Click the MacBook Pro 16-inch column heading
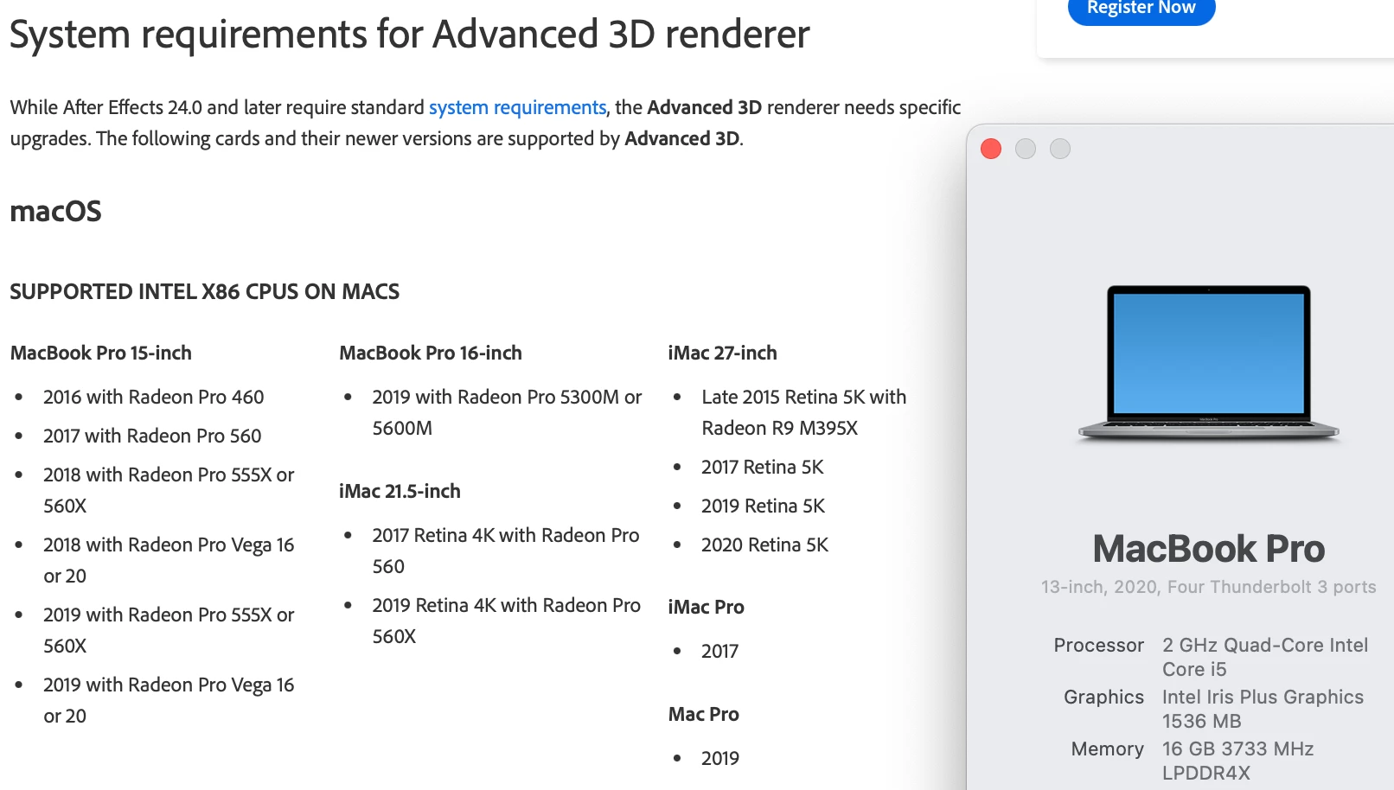The image size is (1394, 790). tap(431, 353)
